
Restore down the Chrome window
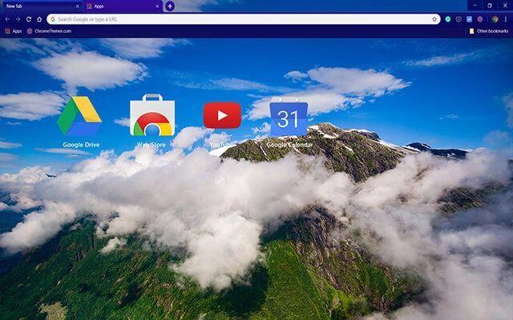tap(490, 6)
